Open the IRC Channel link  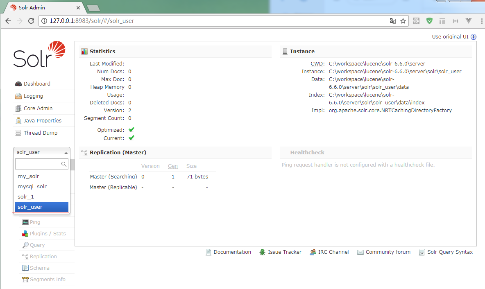pos(333,252)
